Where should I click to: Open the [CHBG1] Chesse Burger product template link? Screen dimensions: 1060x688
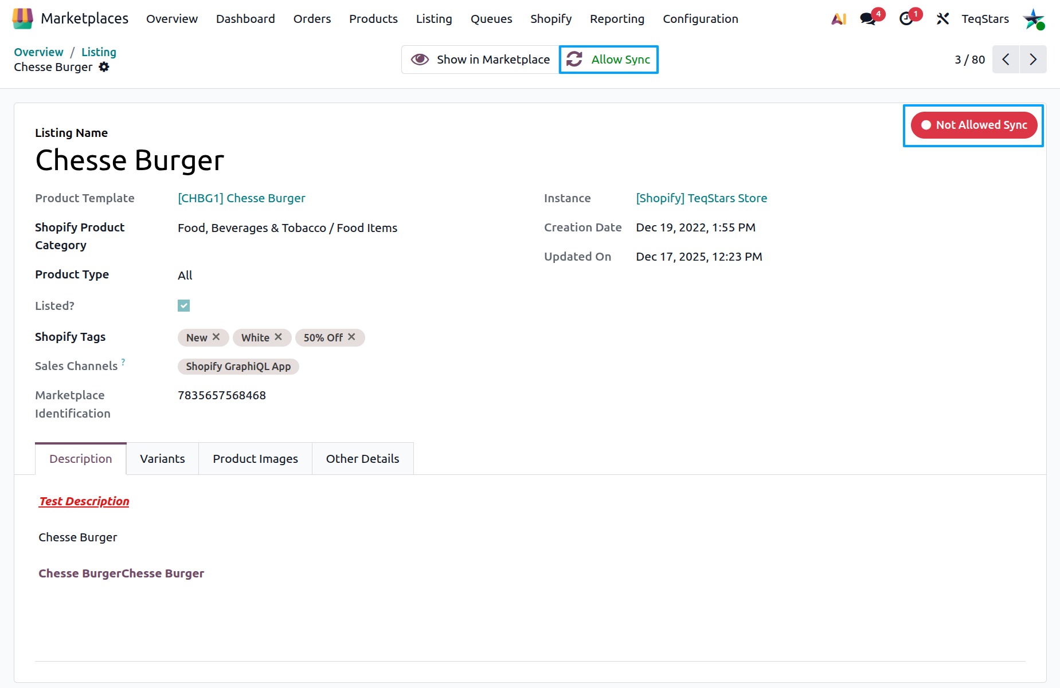click(241, 198)
